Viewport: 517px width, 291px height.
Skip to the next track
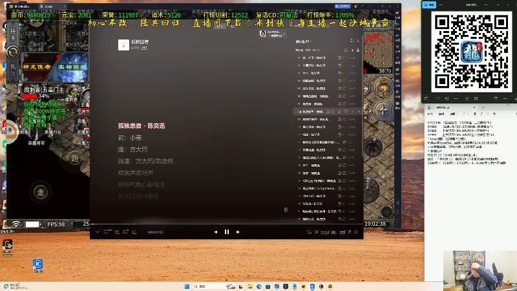238,232
